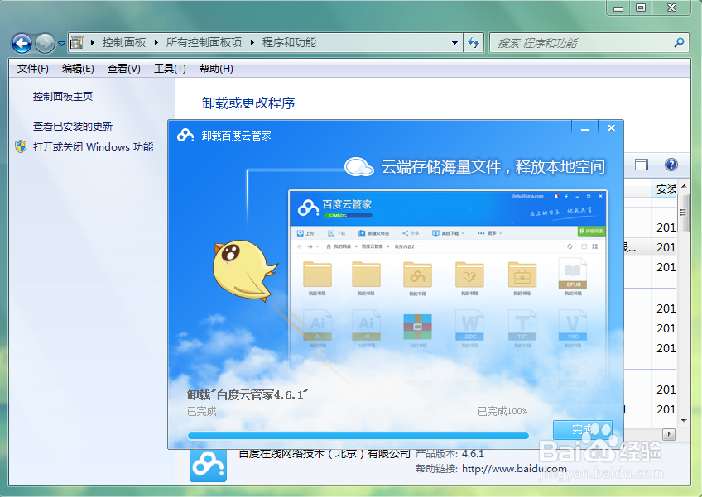This screenshot has width=702, height=497.
Task: Click the 已完成100% status text
Action: 502,411
